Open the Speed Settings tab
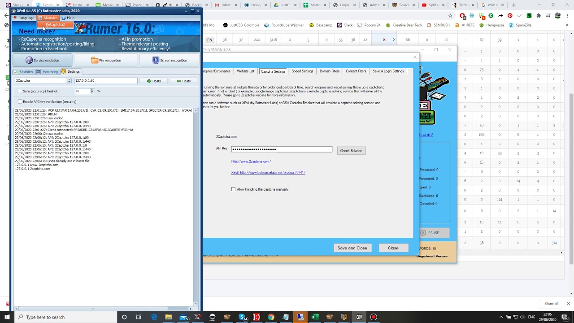574x323 pixels. [x=302, y=71]
